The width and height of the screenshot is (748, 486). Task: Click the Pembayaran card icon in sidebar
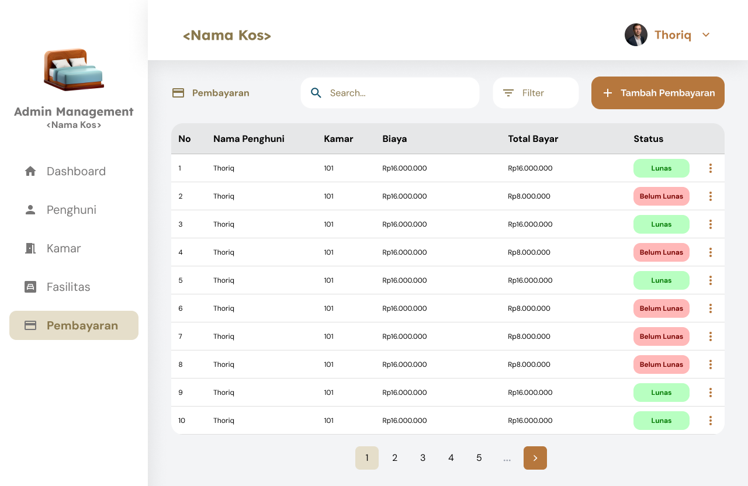coord(29,325)
